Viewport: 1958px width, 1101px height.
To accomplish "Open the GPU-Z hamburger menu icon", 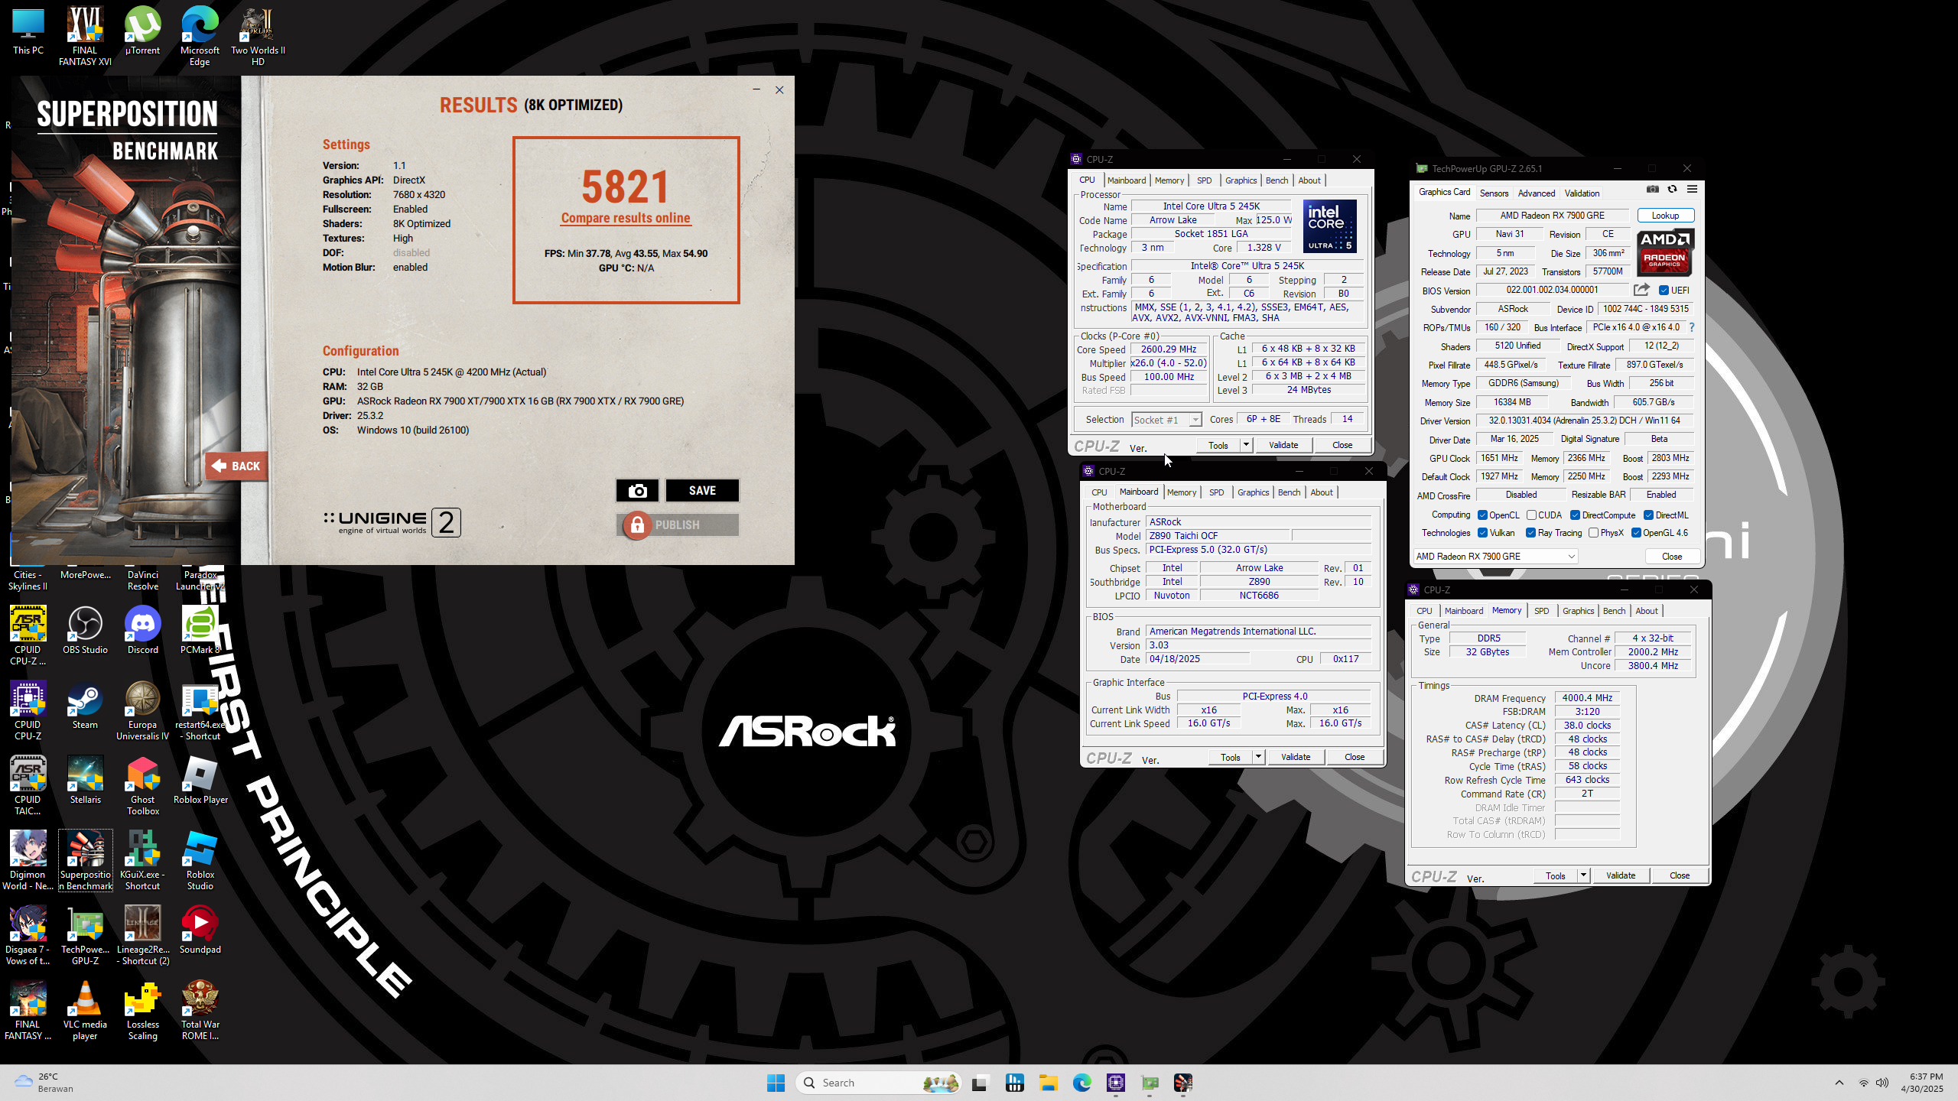I will tap(1693, 189).
